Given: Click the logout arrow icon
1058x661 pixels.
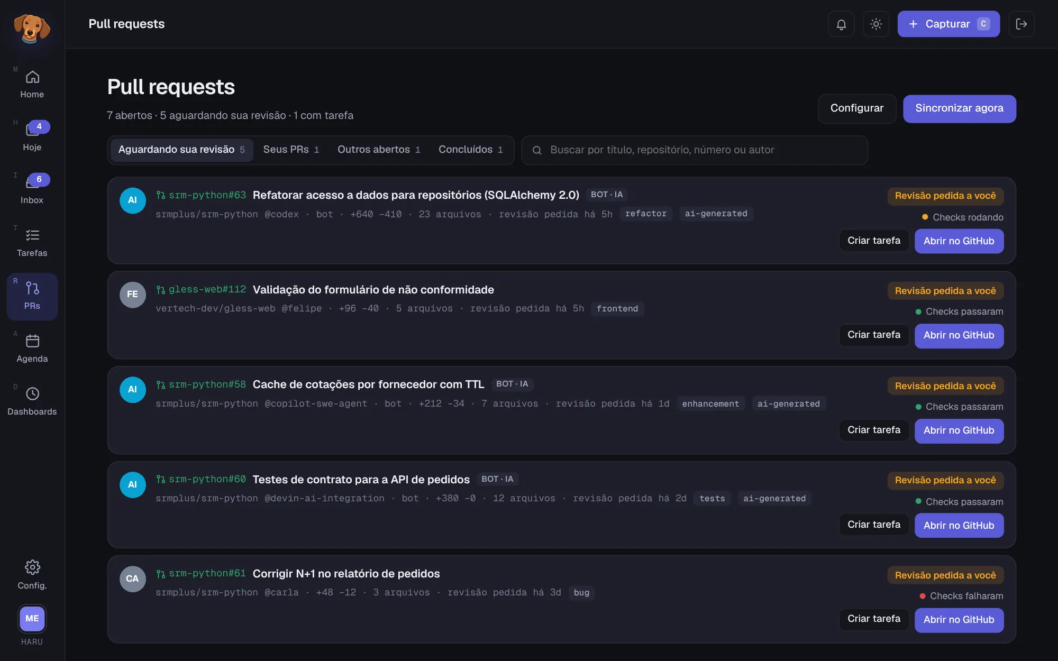Looking at the screenshot, I should [1021, 24].
